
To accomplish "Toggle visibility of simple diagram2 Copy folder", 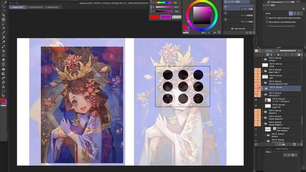I will click(256, 83).
